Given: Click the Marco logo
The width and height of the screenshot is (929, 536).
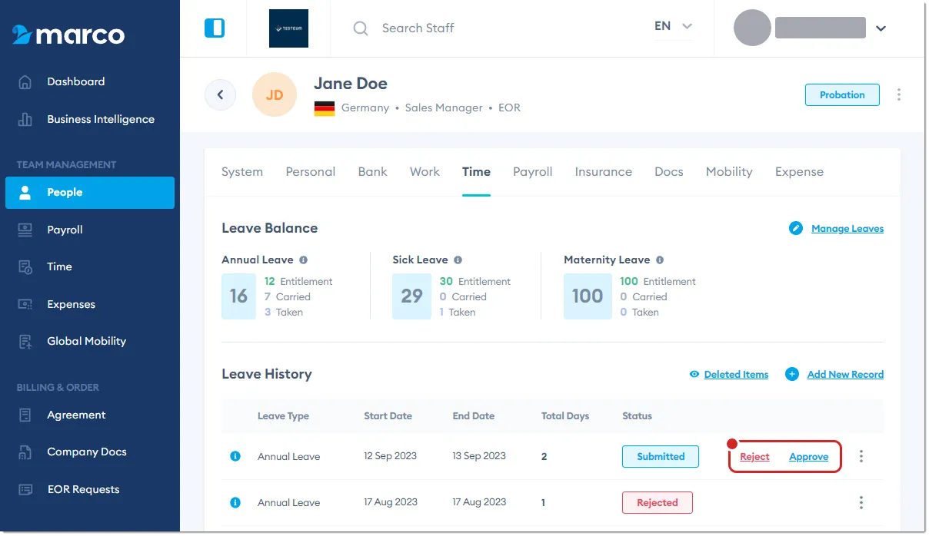Looking at the screenshot, I should 68,35.
